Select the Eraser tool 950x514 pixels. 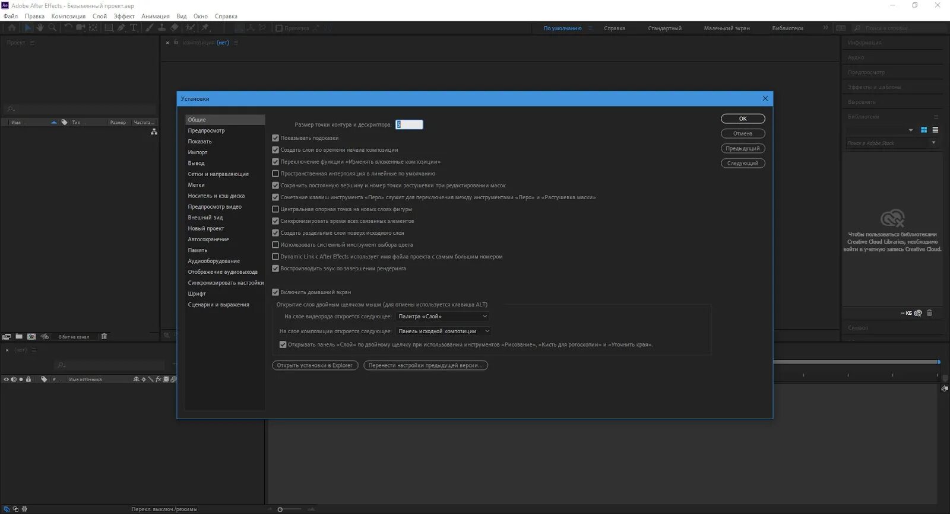(175, 28)
